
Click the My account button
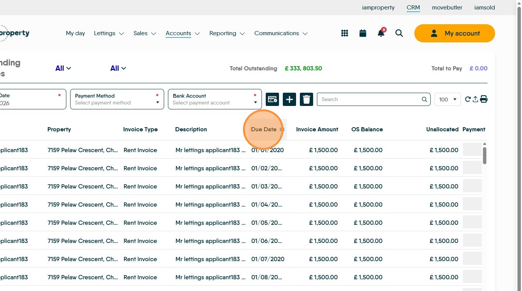coord(455,33)
